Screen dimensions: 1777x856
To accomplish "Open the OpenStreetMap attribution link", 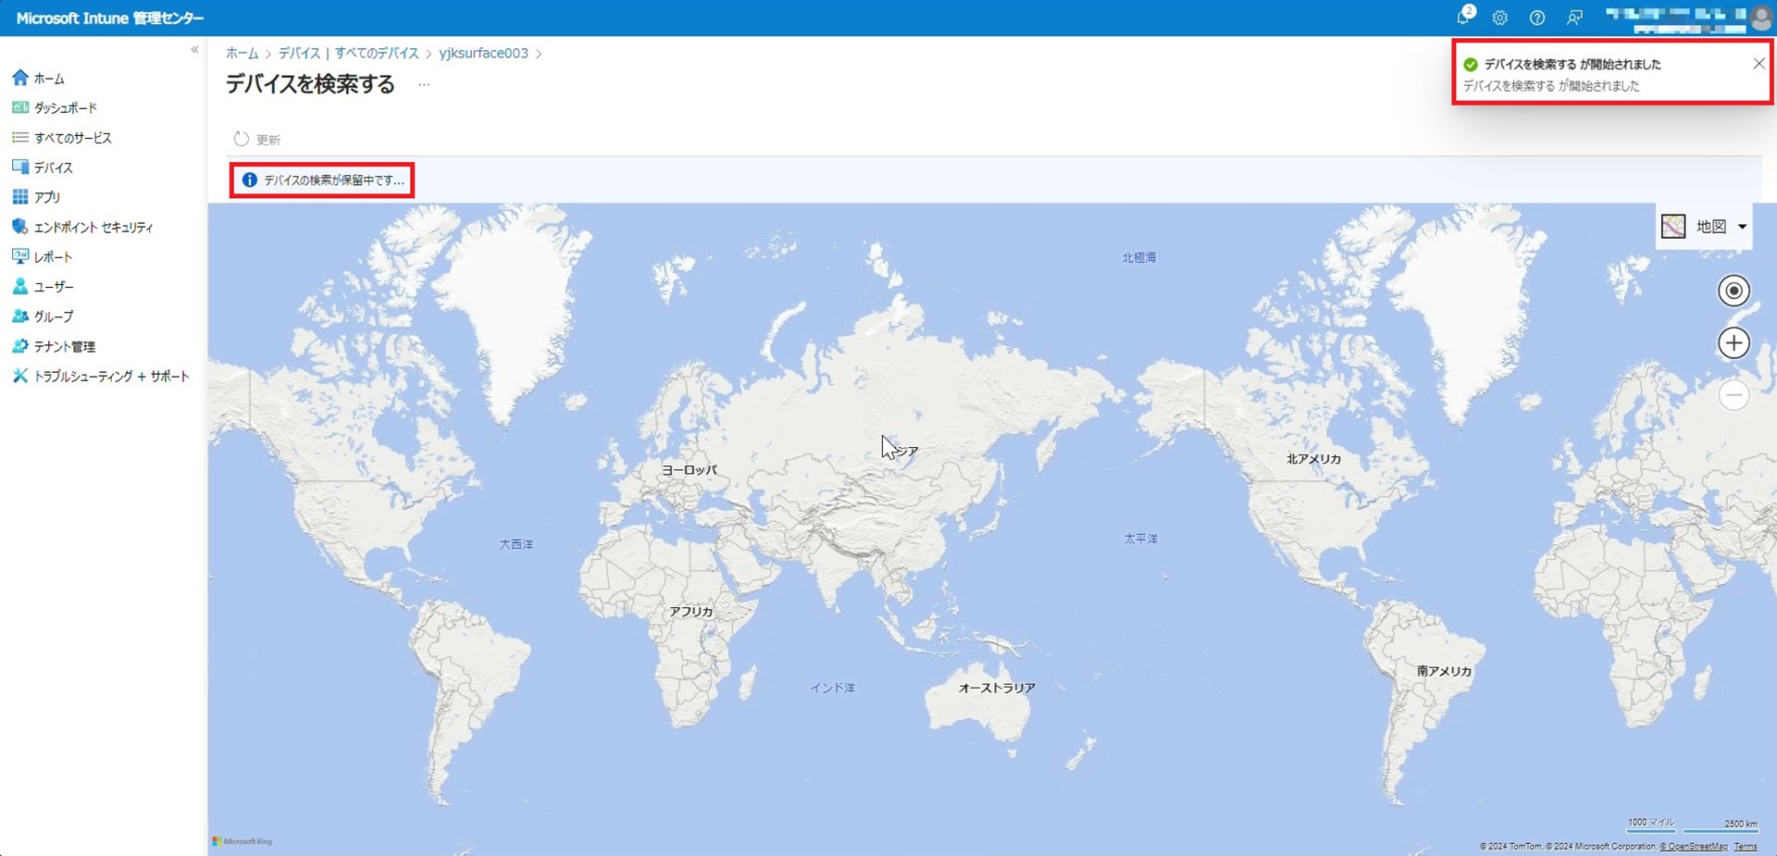I will pos(1693,847).
